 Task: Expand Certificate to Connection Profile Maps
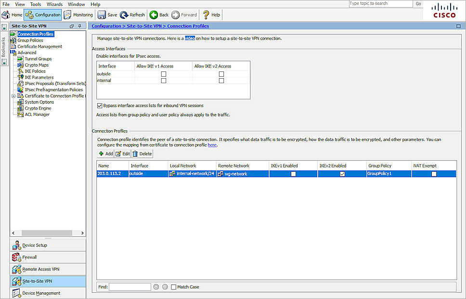(x=14, y=96)
